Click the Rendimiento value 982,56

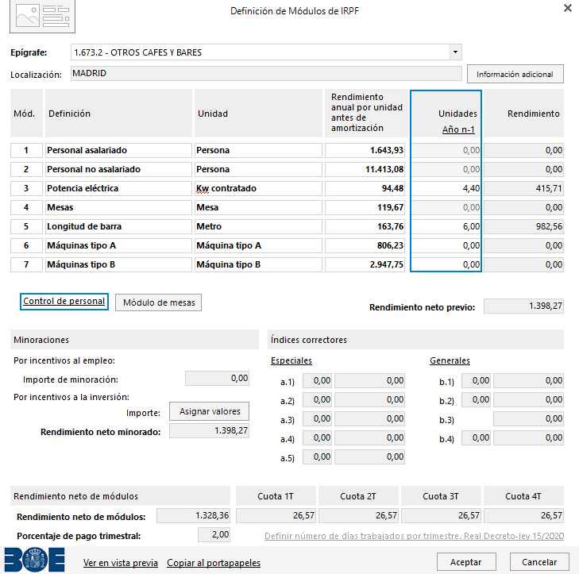pos(523,226)
